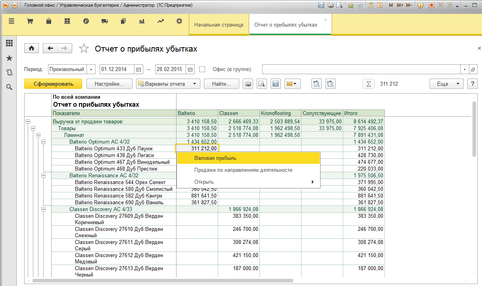Select the Classen value 1 866 924,08
The image size is (482, 286).
[x=239, y=209]
